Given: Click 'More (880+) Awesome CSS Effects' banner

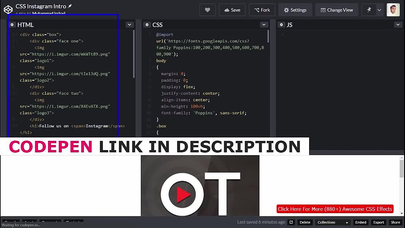Looking at the screenshot, I should 335,209.
